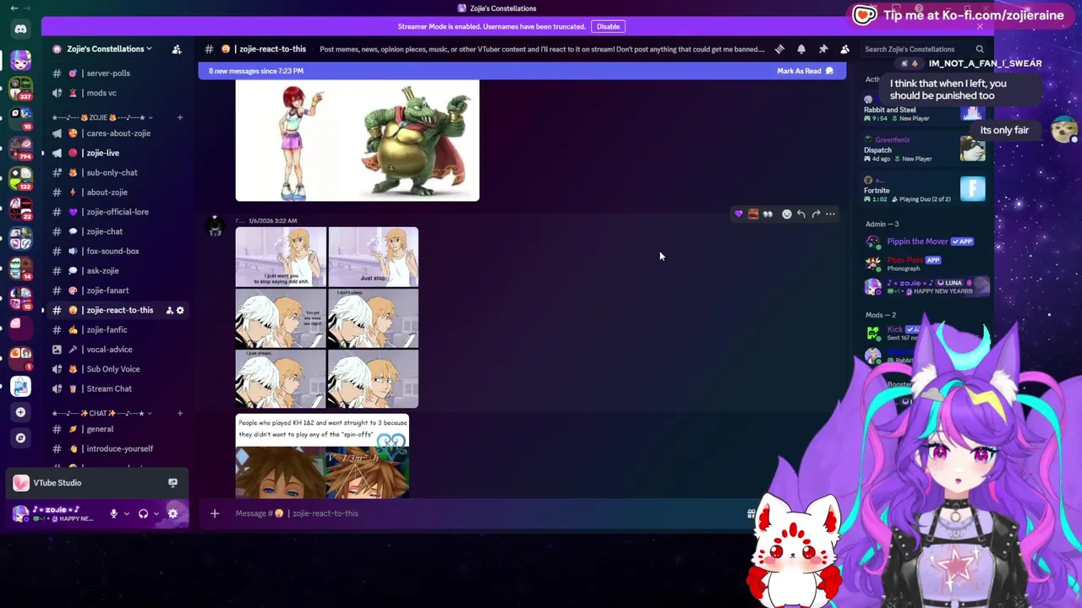Open Fortnite activity card
The image size is (1082, 608).
tap(925, 190)
